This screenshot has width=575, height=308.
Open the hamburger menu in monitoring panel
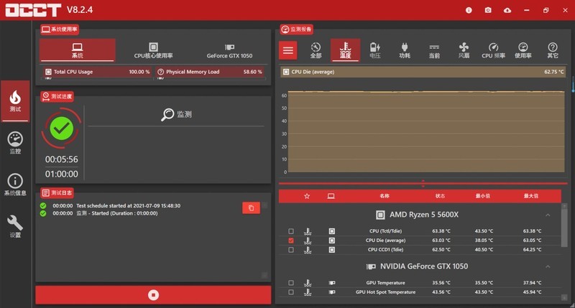tap(288, 50)
